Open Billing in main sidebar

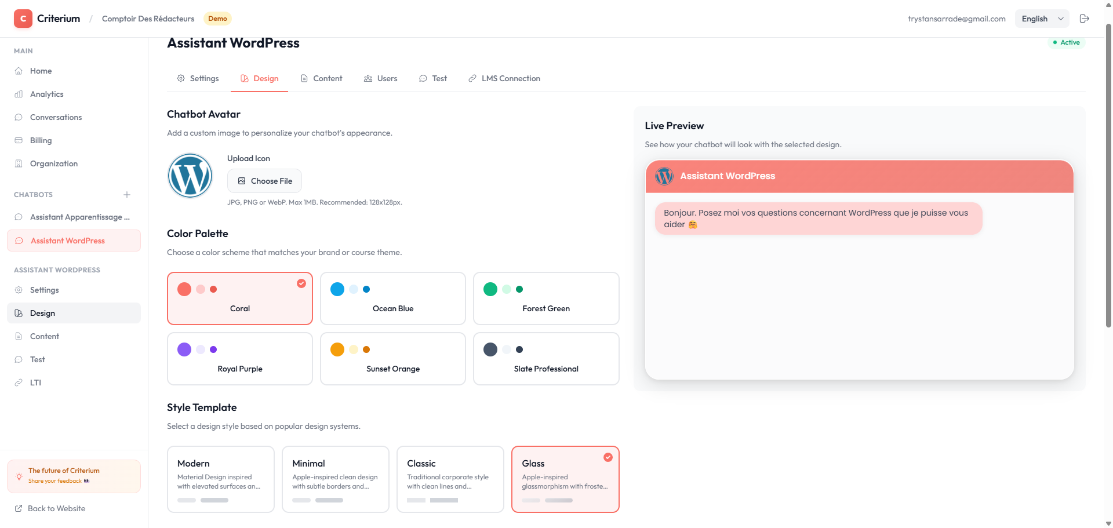pos(41,140)
